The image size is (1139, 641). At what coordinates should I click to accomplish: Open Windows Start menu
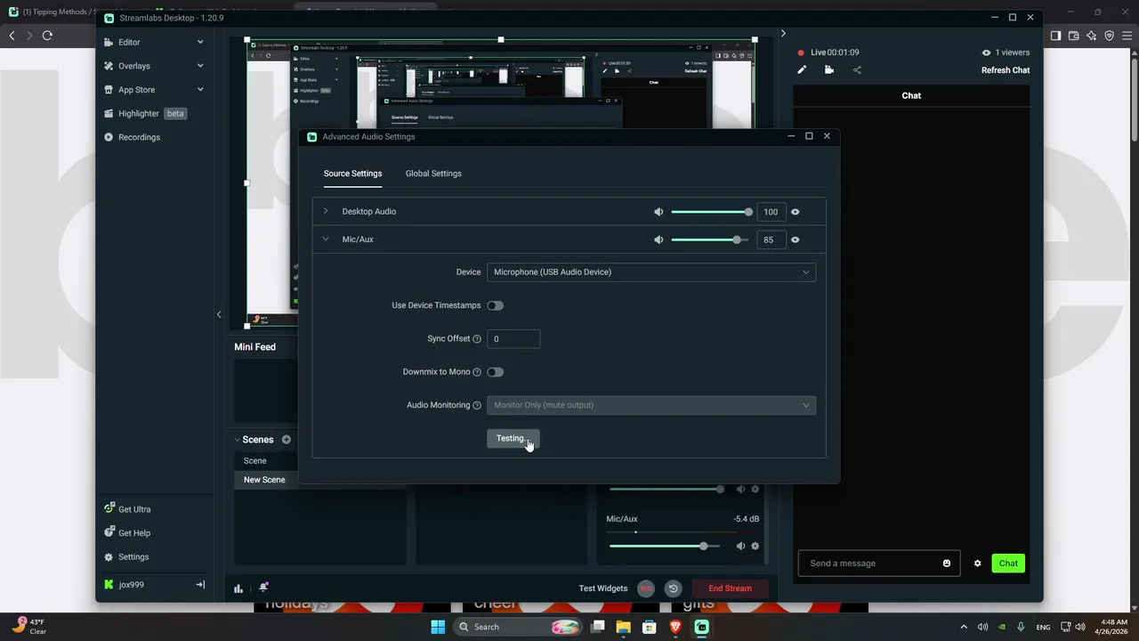point(438,627)
